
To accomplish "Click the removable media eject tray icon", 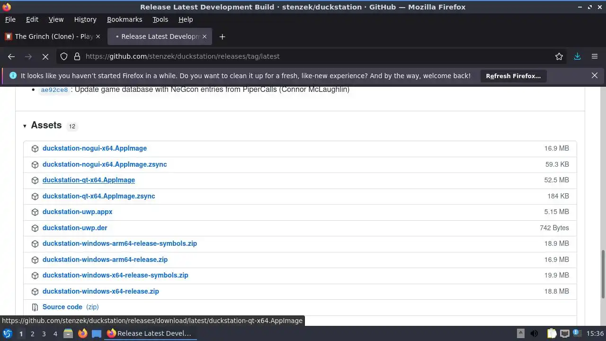I will click(x=520, y=333).
